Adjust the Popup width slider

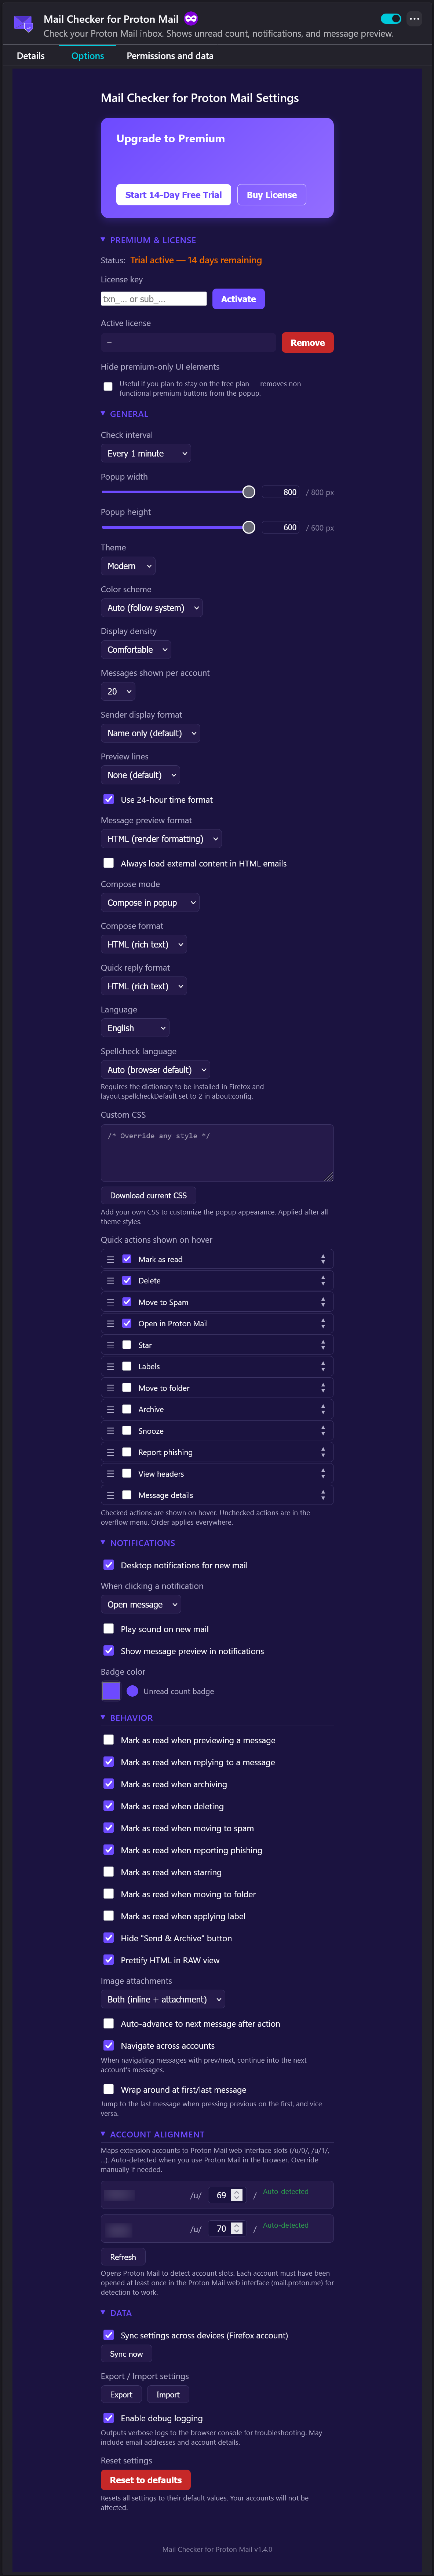click(178, 492)
